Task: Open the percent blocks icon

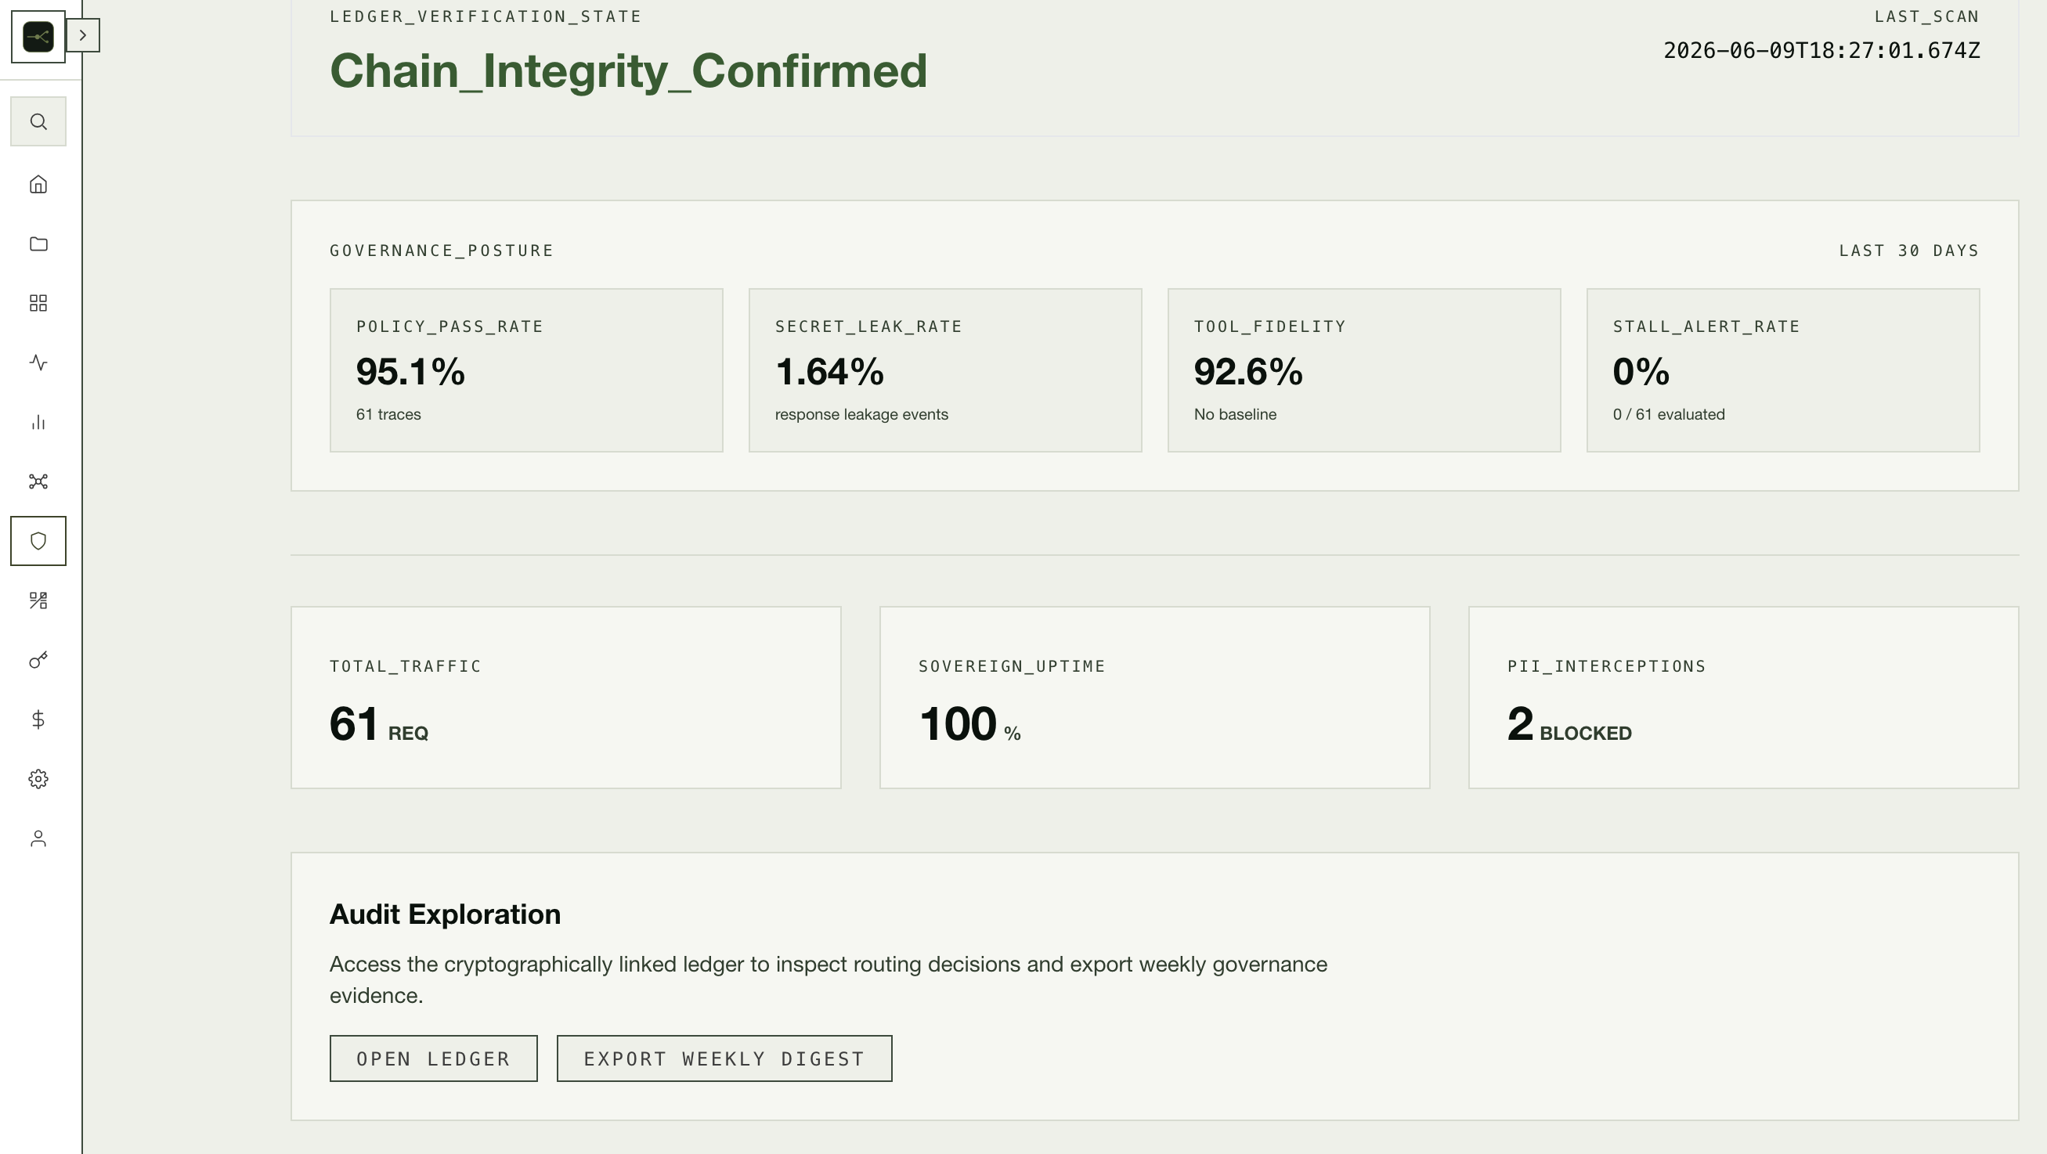Action: 38,600
